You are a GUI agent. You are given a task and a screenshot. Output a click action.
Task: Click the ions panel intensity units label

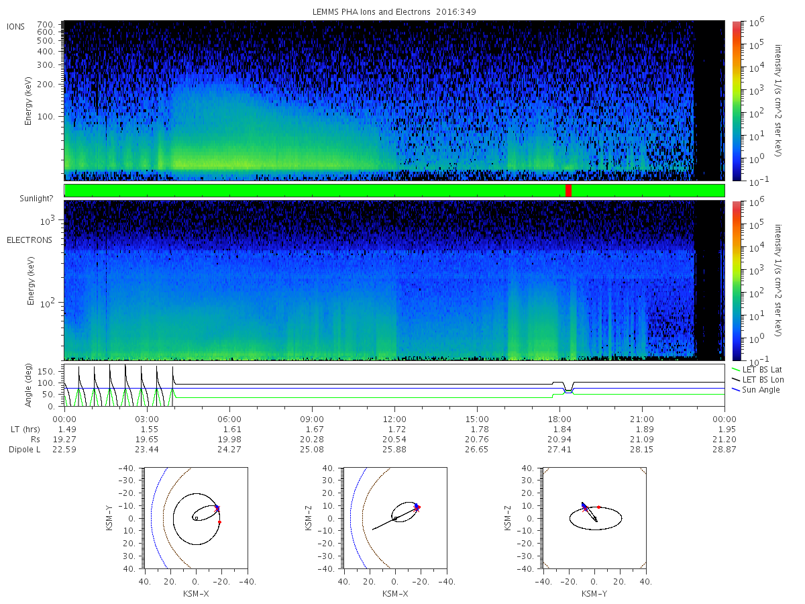coord(779,101)
